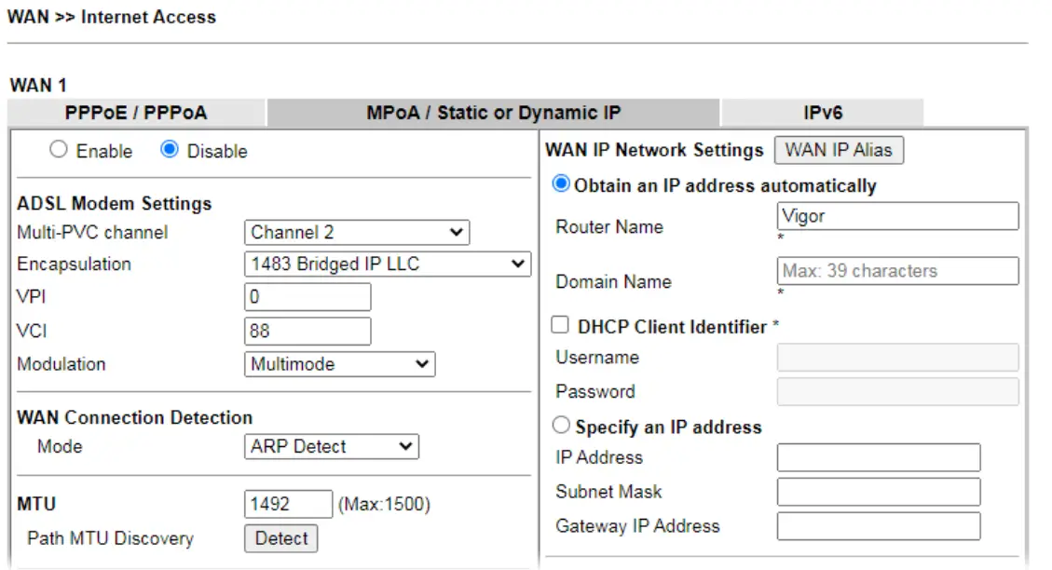This screenshot has height=570, width=1052.
Task: Open the WAN Connection Detection Mode dropdown
Action: (331, 446)
